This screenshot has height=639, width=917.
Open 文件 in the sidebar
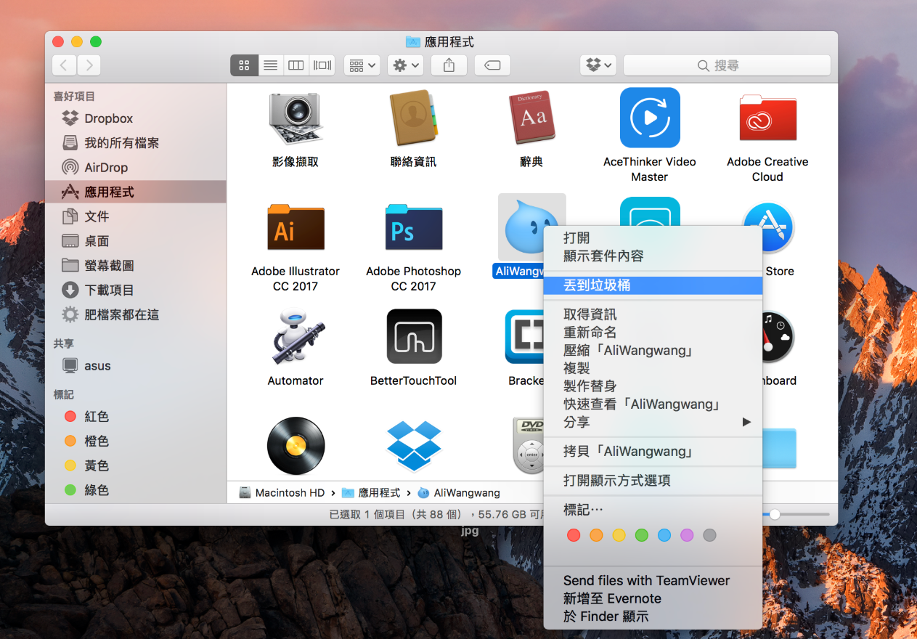(x=136, y=216)
